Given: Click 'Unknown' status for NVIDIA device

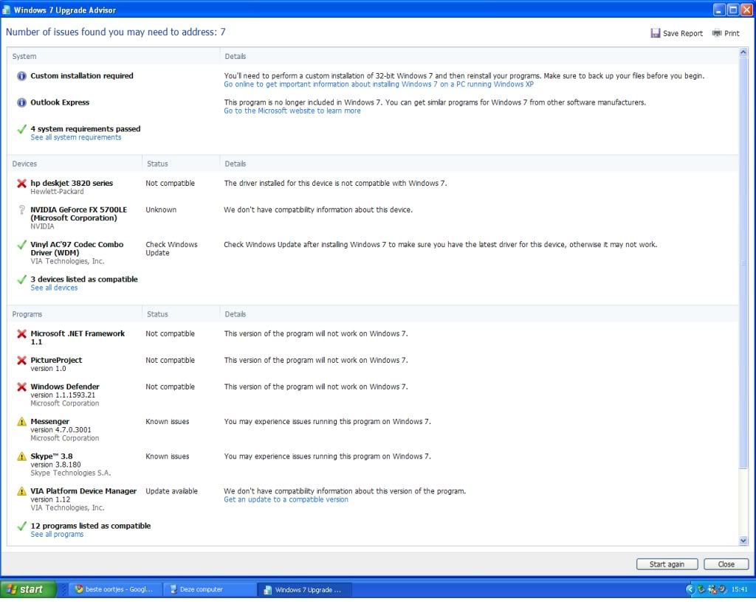Looking at the screenshot, I should 161,210.
